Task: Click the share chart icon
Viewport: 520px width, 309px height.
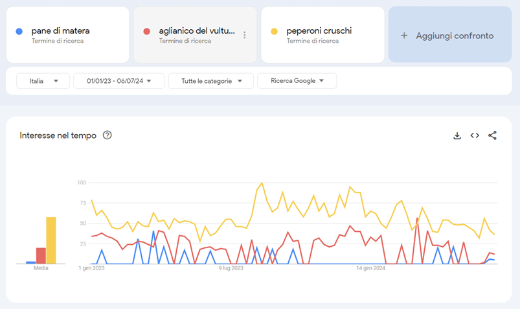Action: pyautogui.click(x=492, y=135)
